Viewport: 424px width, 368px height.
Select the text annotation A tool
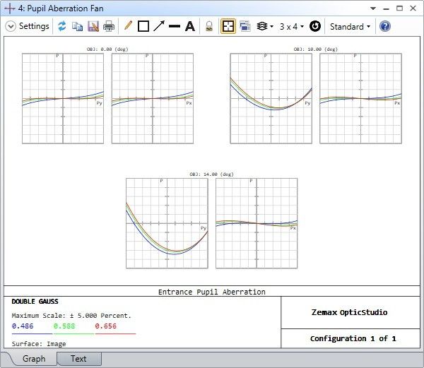pyautogui.click(x=190, y=26)
